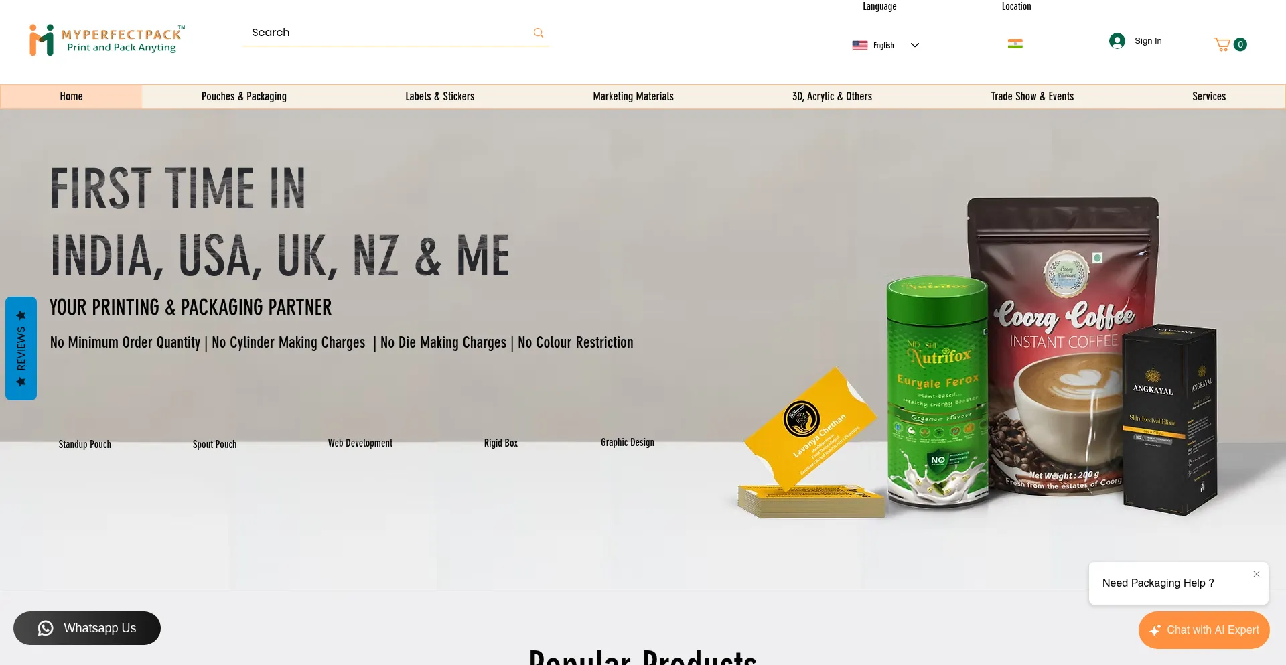Open the Trade Show & Events menu
The width and height of the screenshot is (1286, 665).
(1032, 96)
